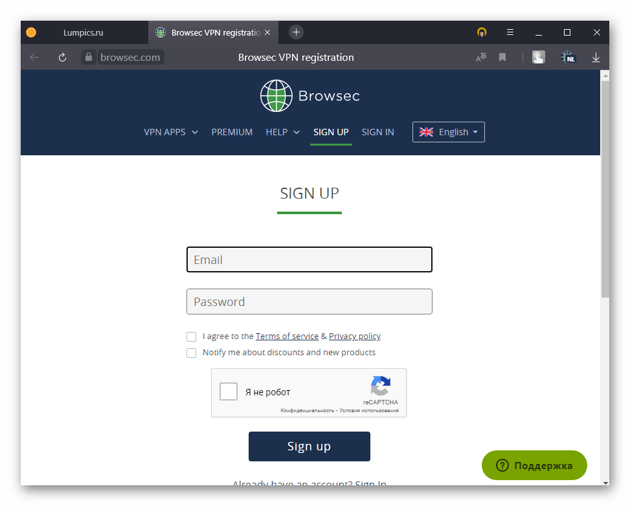The image size is (630, 506).
Task: Click the Browsec globe logo
Action: 276,96
